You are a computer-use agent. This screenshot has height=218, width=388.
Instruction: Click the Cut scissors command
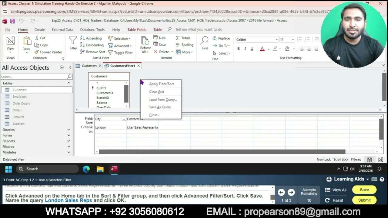(40, 38)
